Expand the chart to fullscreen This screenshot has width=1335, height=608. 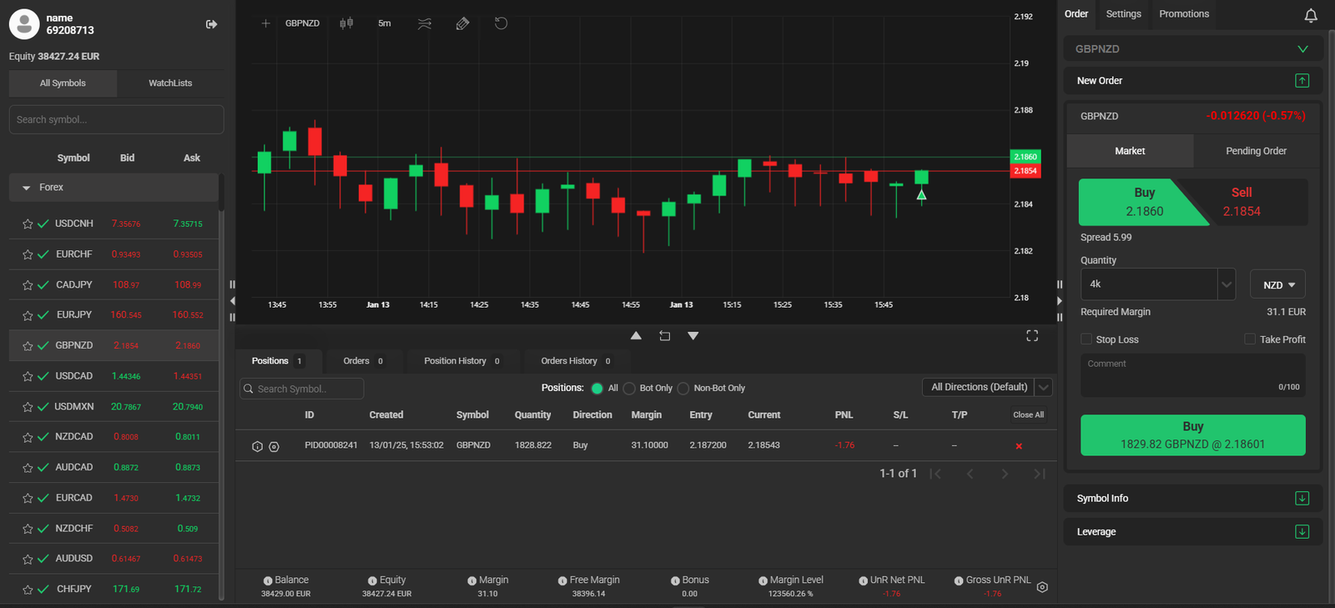(x=1032, y=335)
